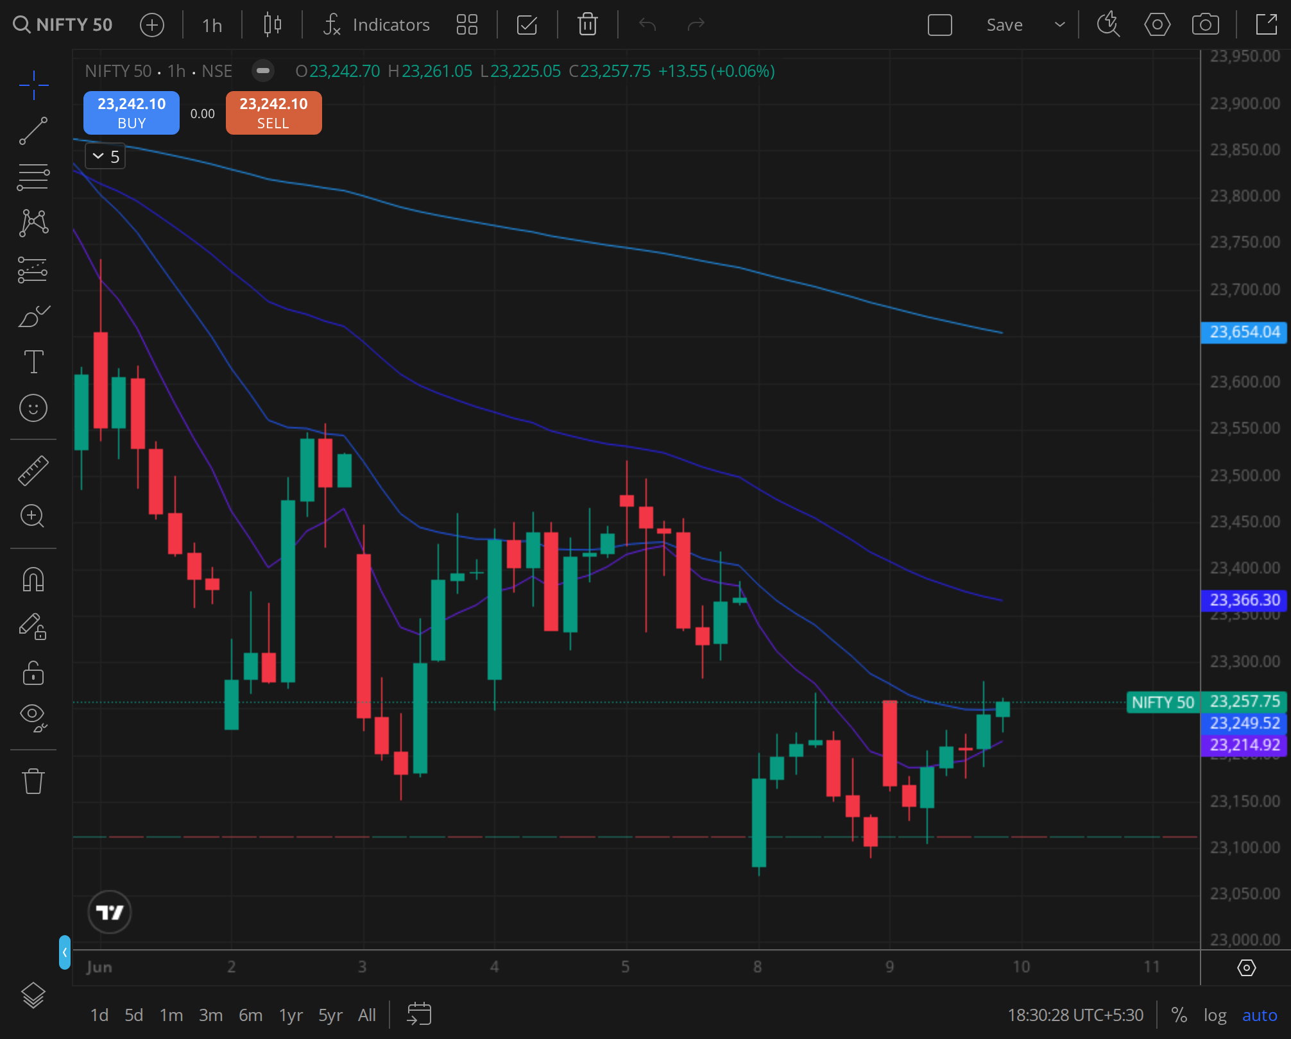Click the BUY 23,242.10 button

coord(132,113)
